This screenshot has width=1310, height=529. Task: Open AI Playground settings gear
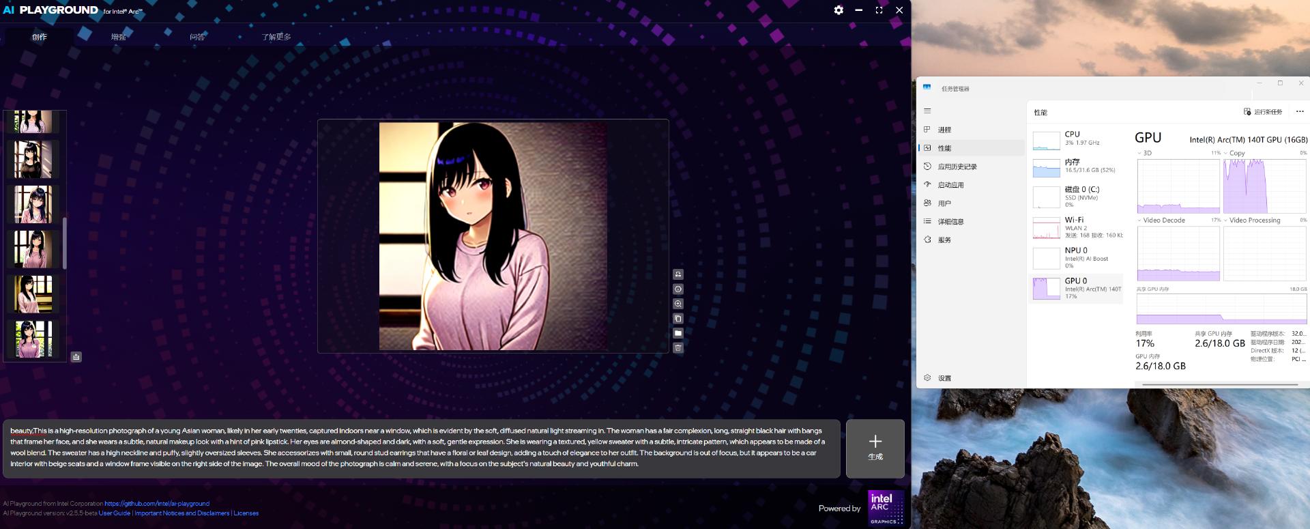839,10
